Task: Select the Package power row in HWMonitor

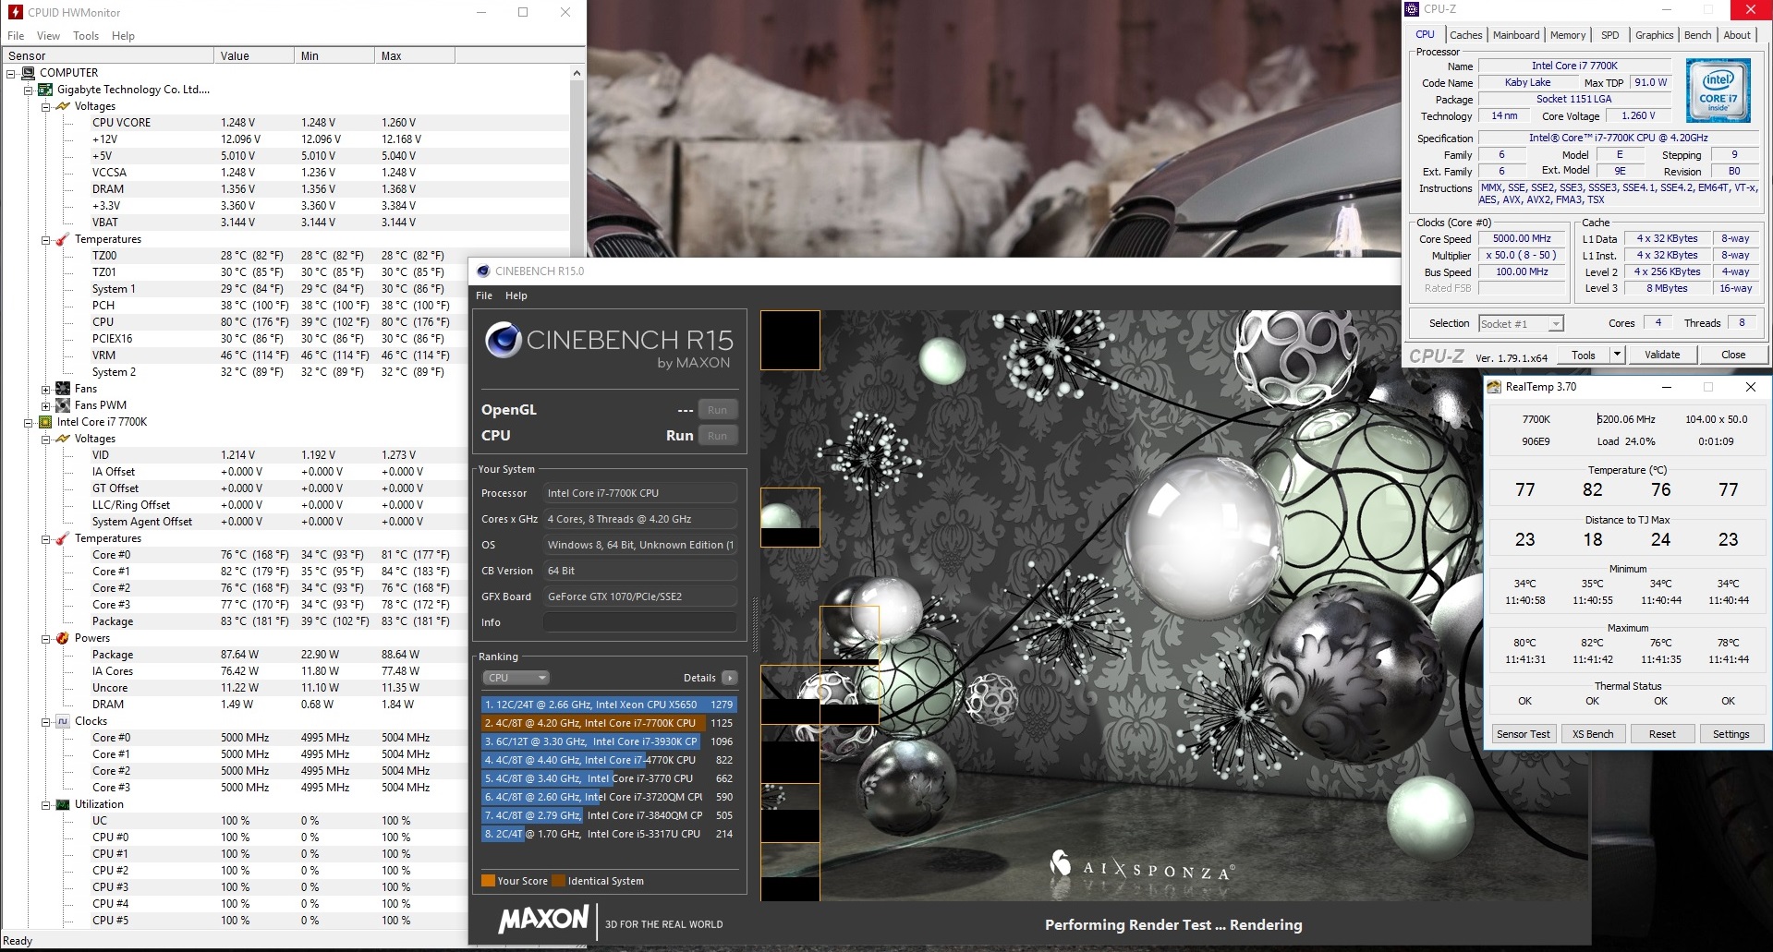Action: point(236,655)
